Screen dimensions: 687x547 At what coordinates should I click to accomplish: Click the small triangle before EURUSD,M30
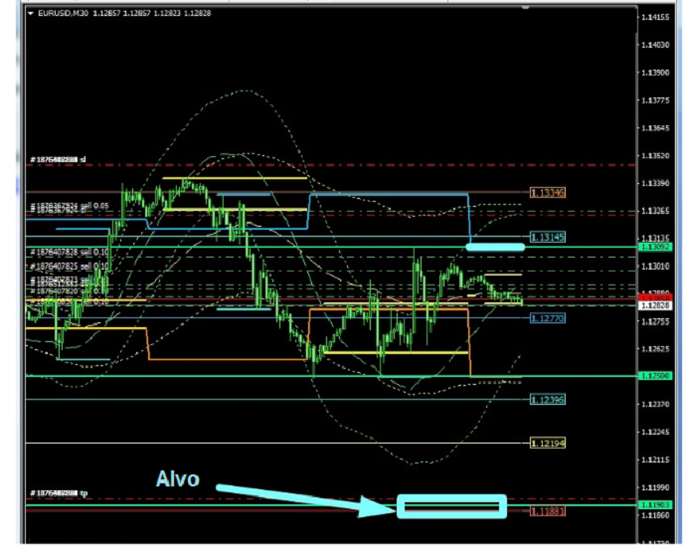[30, 13]
